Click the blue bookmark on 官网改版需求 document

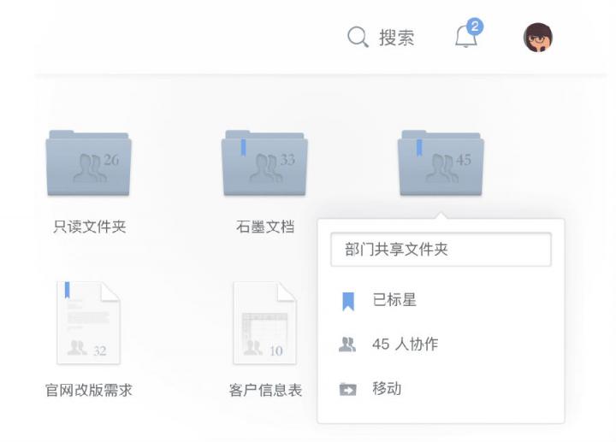68,290
